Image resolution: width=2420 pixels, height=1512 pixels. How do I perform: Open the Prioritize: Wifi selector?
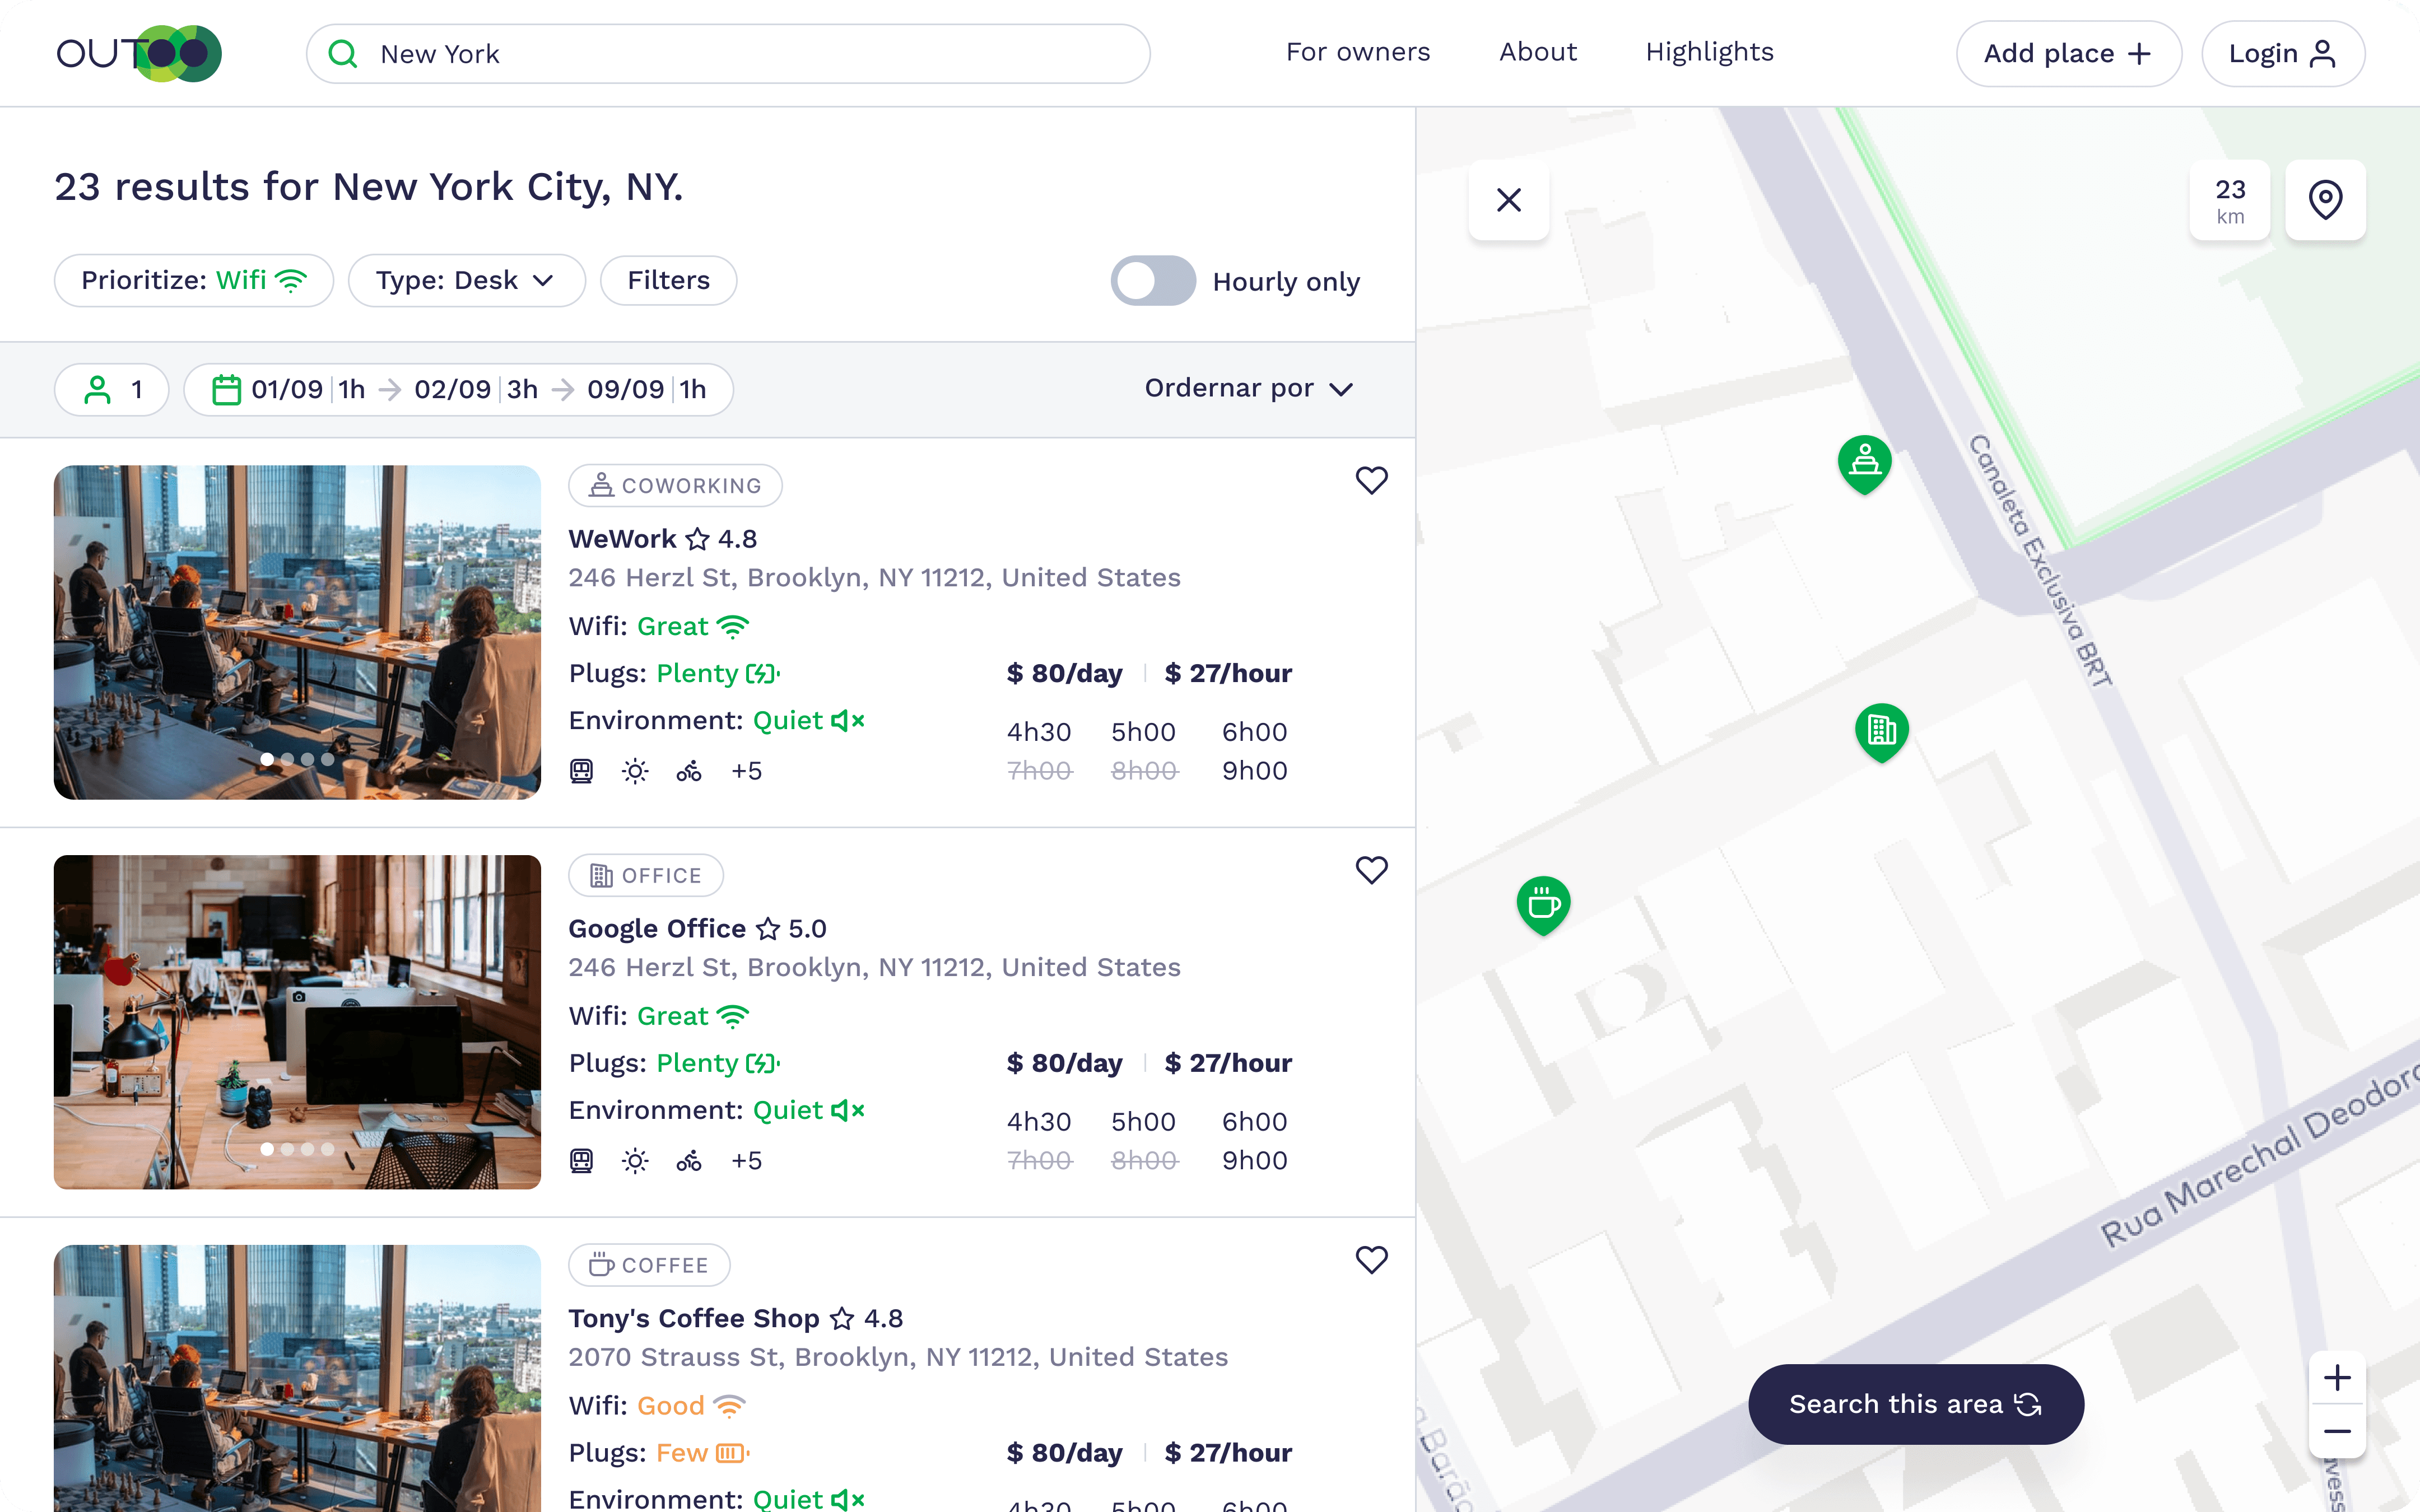(193, 280)
